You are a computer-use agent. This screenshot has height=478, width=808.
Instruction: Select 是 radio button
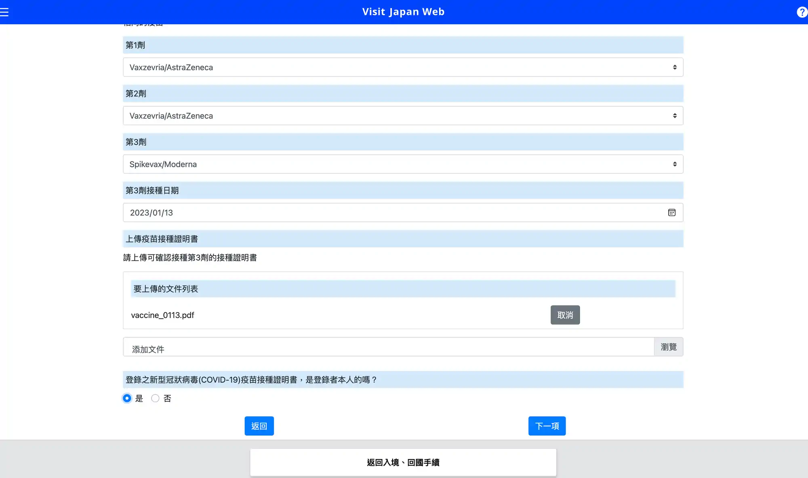pyautogui.click(x=127, y=398)
